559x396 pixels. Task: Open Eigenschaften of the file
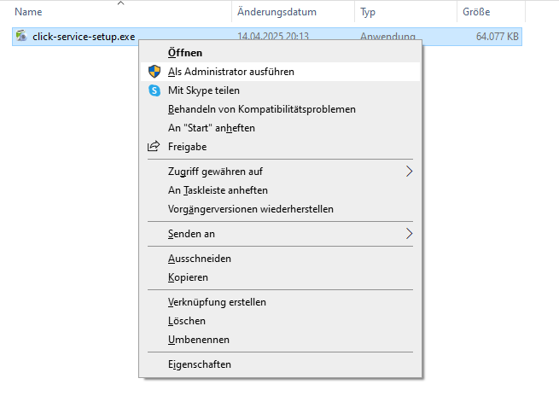coord(280,364)
